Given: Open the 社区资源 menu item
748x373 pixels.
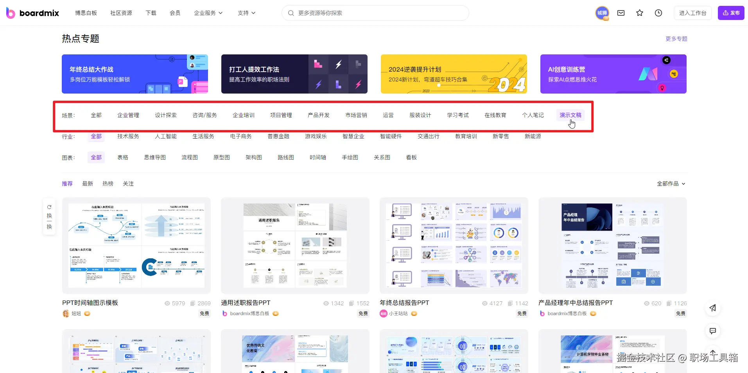Looking at the screenshot, I should (120, 13).
